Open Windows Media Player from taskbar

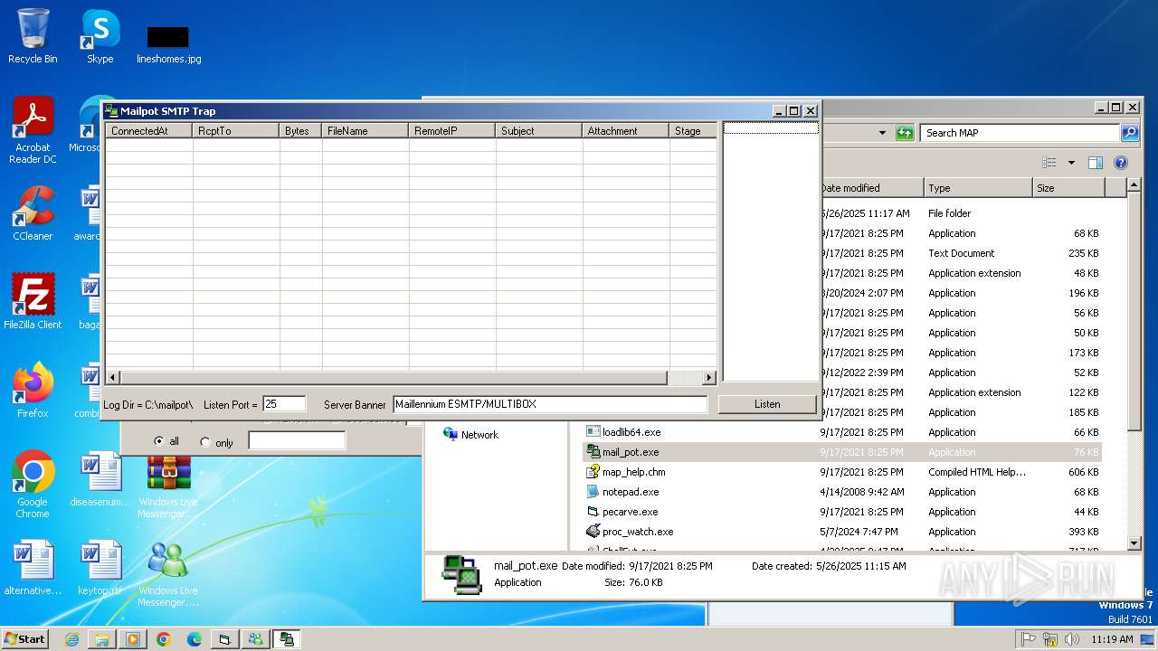(133, 639)
